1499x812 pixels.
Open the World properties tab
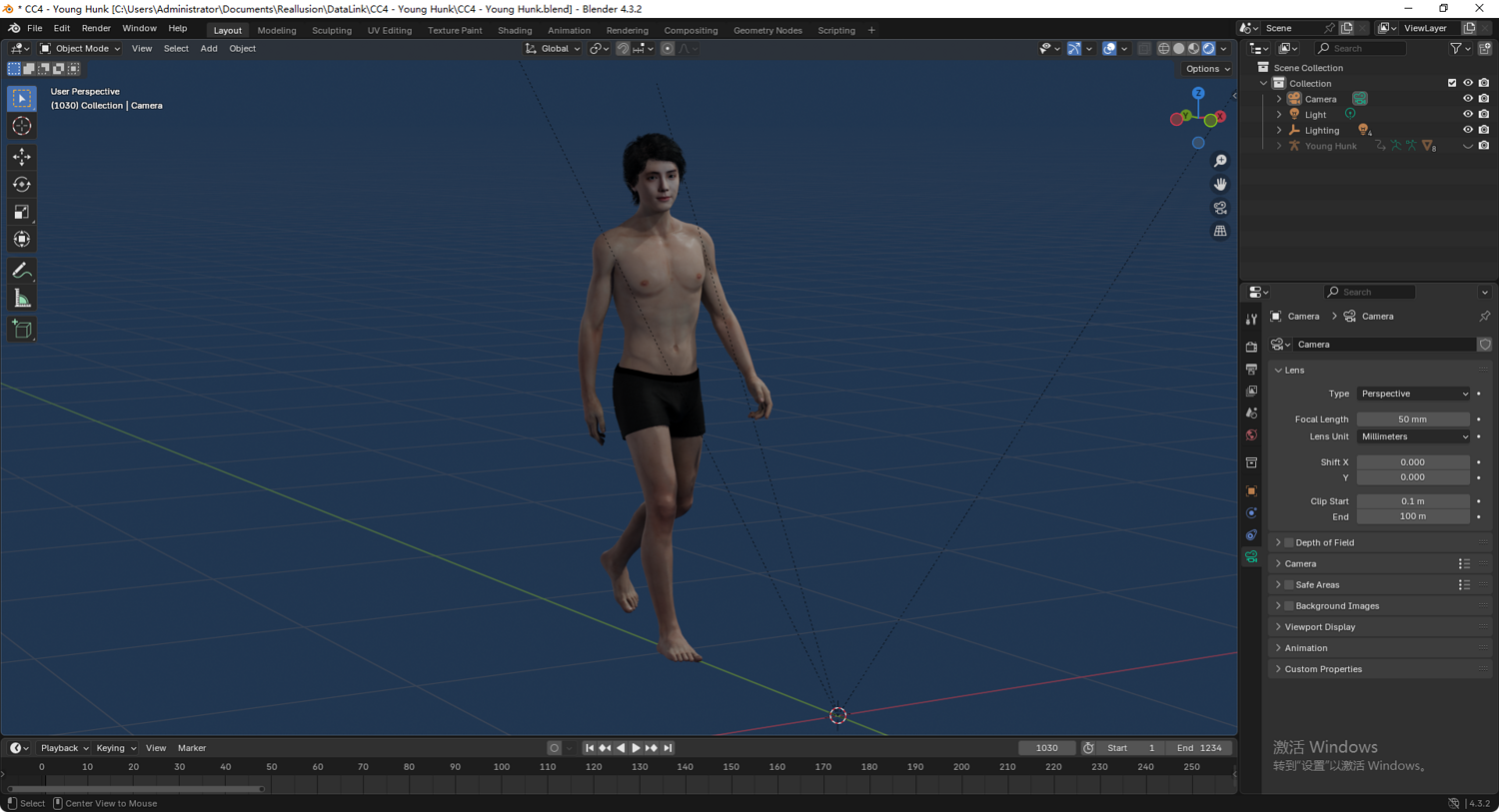(x=1251, y=435)
